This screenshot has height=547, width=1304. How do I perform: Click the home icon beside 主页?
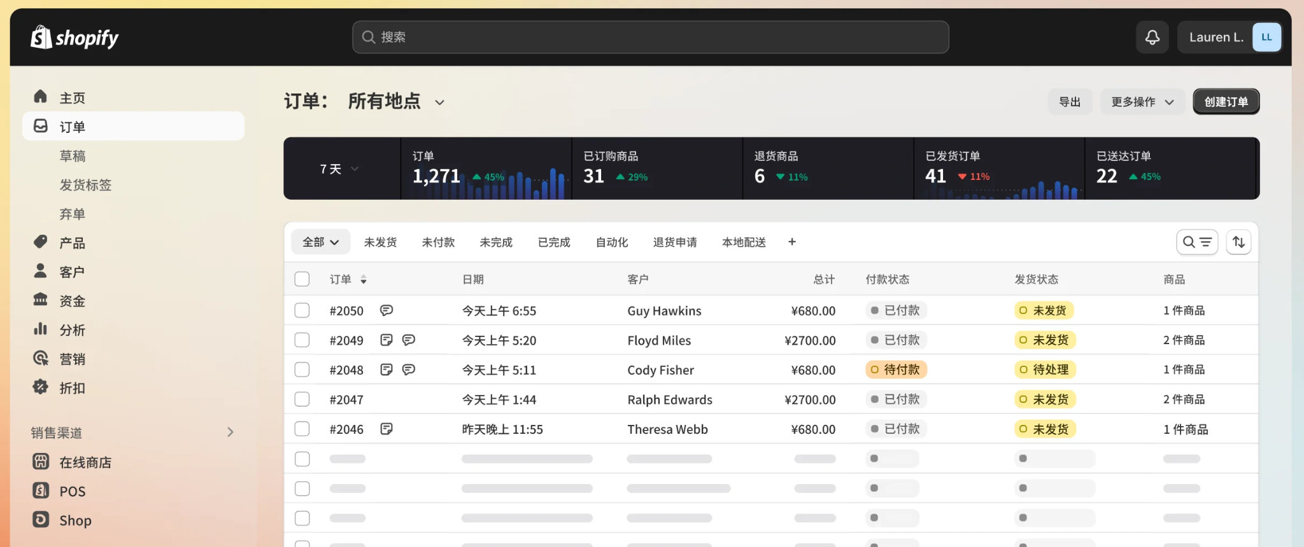(41, 97)
